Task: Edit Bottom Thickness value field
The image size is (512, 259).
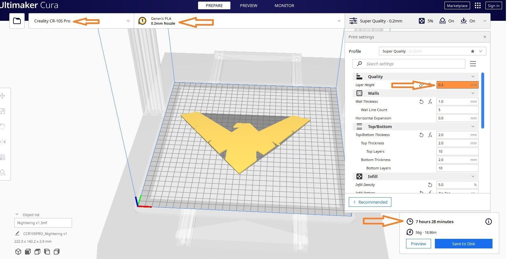Action: pos(457,160)
